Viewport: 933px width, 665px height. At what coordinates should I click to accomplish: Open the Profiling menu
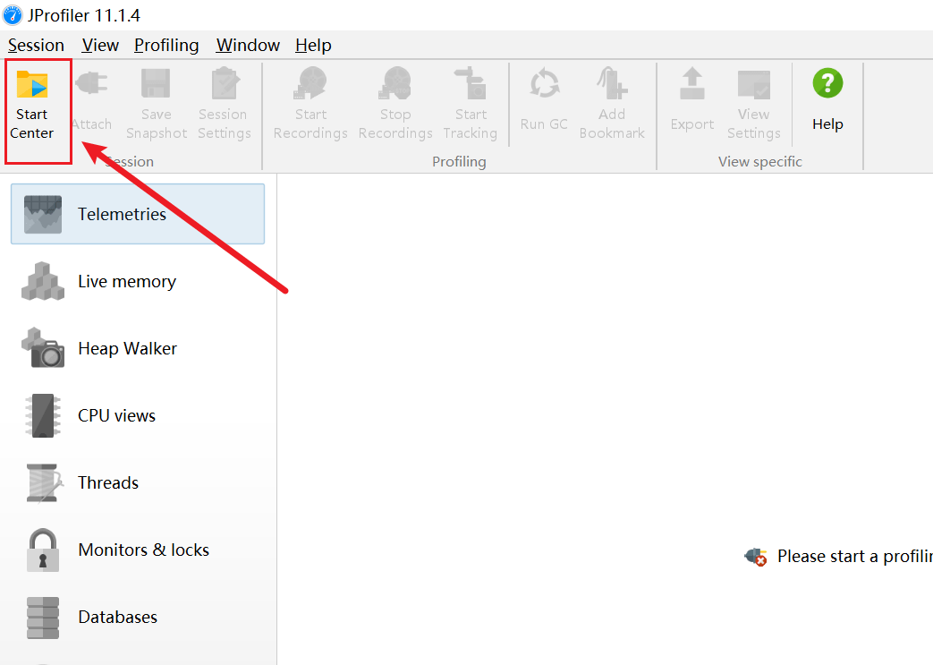tap(166, 45)
